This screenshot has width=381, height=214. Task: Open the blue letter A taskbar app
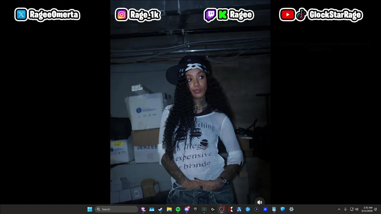pos(239,209)
